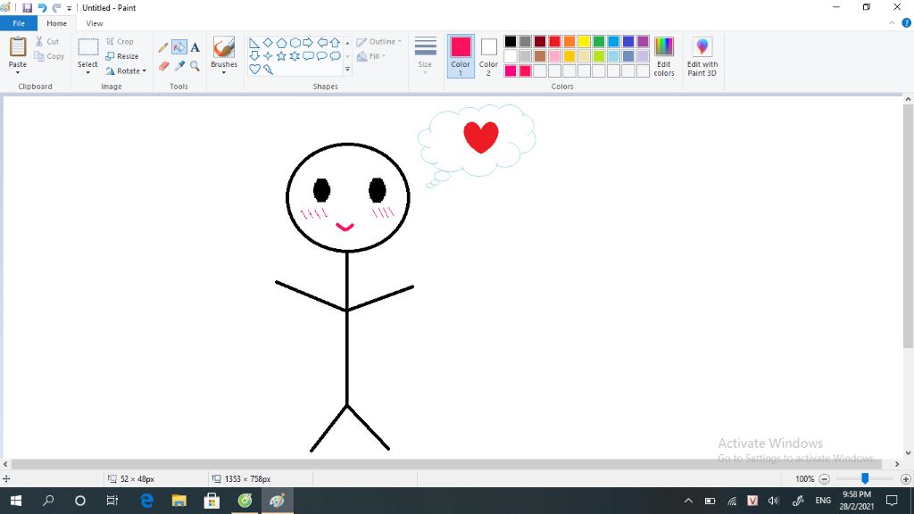Pick the purple color swatch
Viewport: 914px width, 514px height.
(x=643, y=41)
